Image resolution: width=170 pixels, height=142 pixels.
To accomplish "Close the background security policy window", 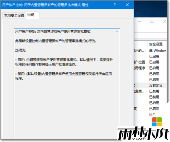I will [165, 21].
